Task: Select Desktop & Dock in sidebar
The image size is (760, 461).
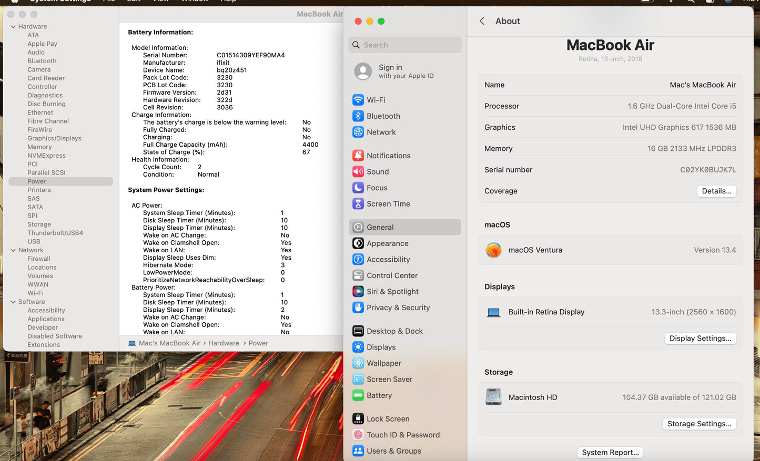Action: tap(394, 331)
